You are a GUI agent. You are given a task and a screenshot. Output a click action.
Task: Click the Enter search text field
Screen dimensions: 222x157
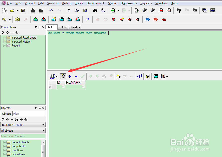[23, 136]
